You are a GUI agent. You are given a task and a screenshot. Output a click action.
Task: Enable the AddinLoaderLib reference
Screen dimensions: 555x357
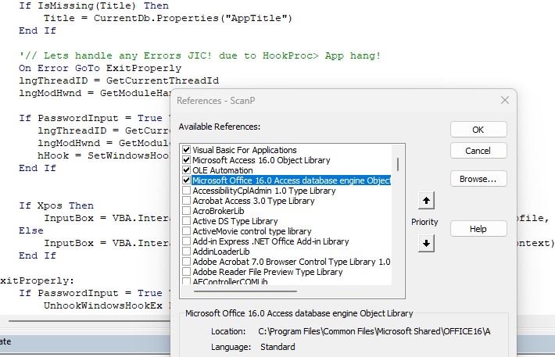pyautogui.click(x=187, y=252)
